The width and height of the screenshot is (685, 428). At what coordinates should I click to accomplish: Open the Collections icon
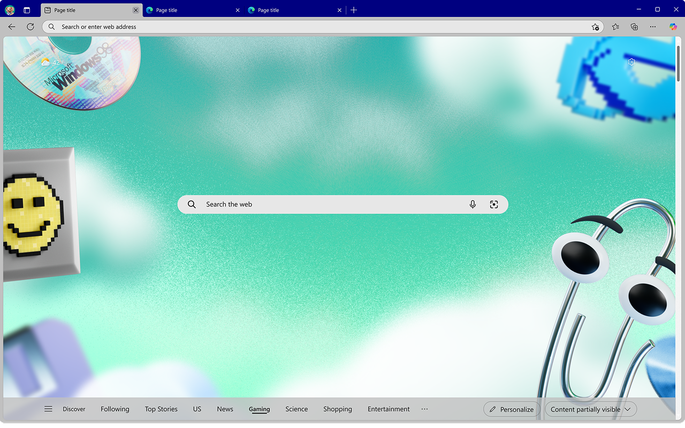pos(634,27)
